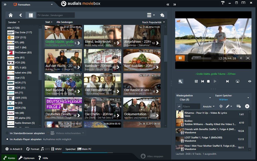Viewport: 257px width, 161px height.
Task: Select LOST Staffel 1, Folge 1 clip
Action: tap(212, 139)
